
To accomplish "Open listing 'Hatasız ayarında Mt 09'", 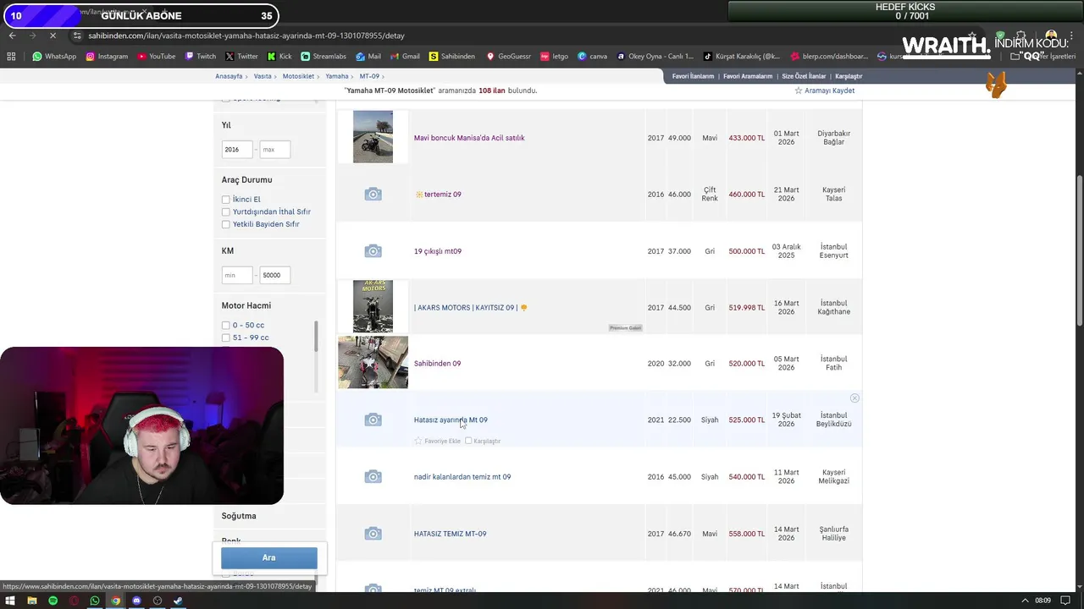I will [x=451, y=420].
